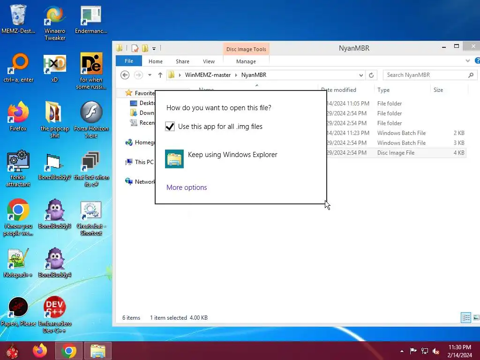
Task: Click the Start ornament taskbar button
Action: point(12,351)
